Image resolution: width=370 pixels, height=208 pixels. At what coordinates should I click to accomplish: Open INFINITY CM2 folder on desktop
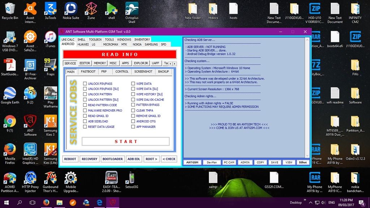click(355, 13)
